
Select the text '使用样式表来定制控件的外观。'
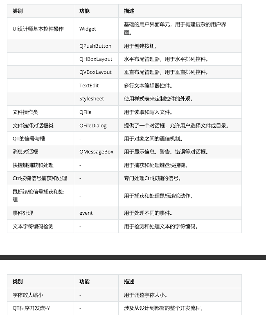tap(158, 99)
